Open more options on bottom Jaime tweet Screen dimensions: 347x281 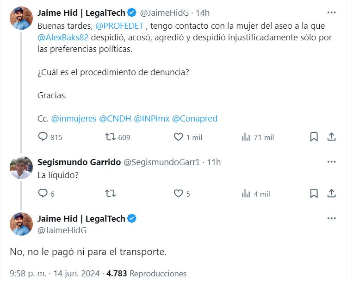pos(331,218)
